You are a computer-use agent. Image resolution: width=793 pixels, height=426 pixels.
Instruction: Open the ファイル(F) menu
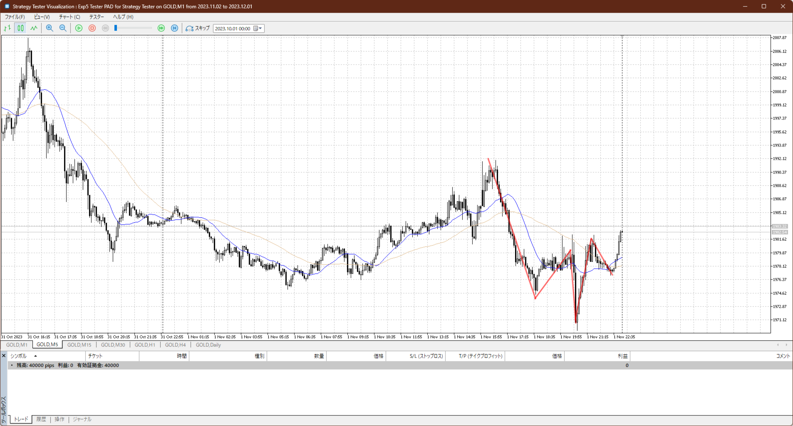pyautogui.click(x=15, y=17)
